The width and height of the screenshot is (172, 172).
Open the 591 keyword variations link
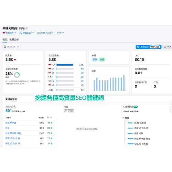pyautogui.click(x=9, y=111)
